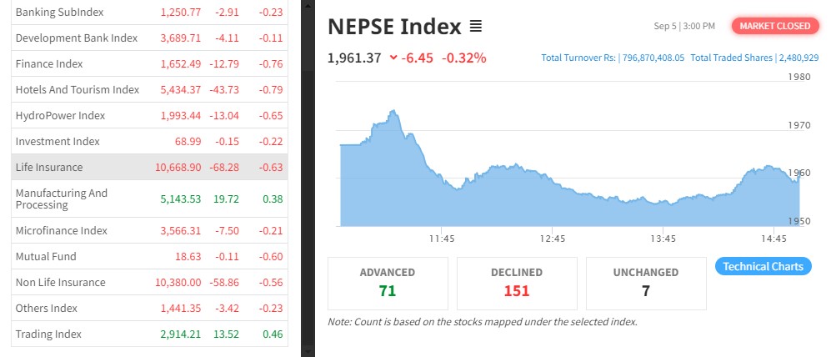831x357 pixels.
Task: Click the Unchanged stocks count box
Action: coord(646,283)
